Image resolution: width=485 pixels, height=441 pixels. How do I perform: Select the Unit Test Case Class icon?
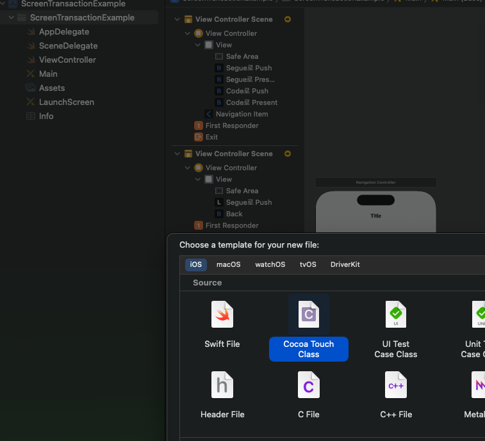pos(478,314)
